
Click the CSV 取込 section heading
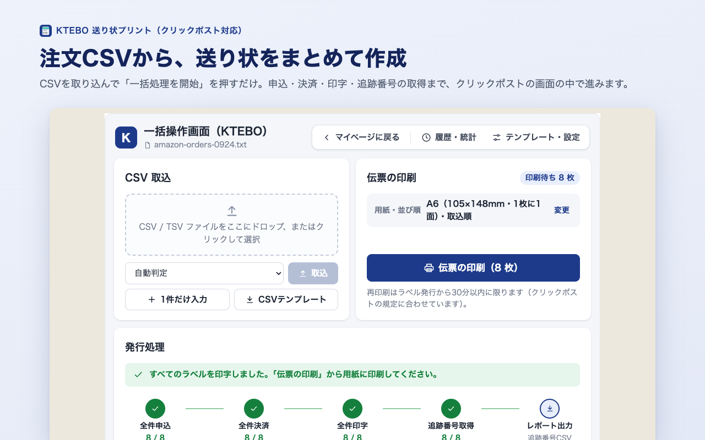148,178
